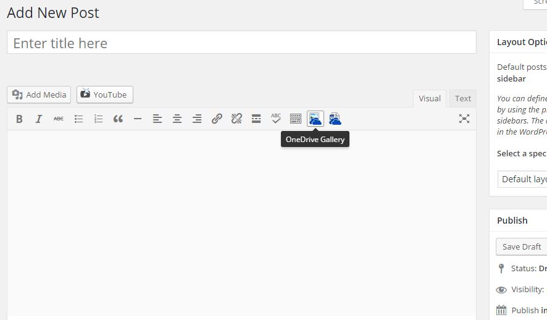Click the Layout Options panel header

click(x=518, y=42)
